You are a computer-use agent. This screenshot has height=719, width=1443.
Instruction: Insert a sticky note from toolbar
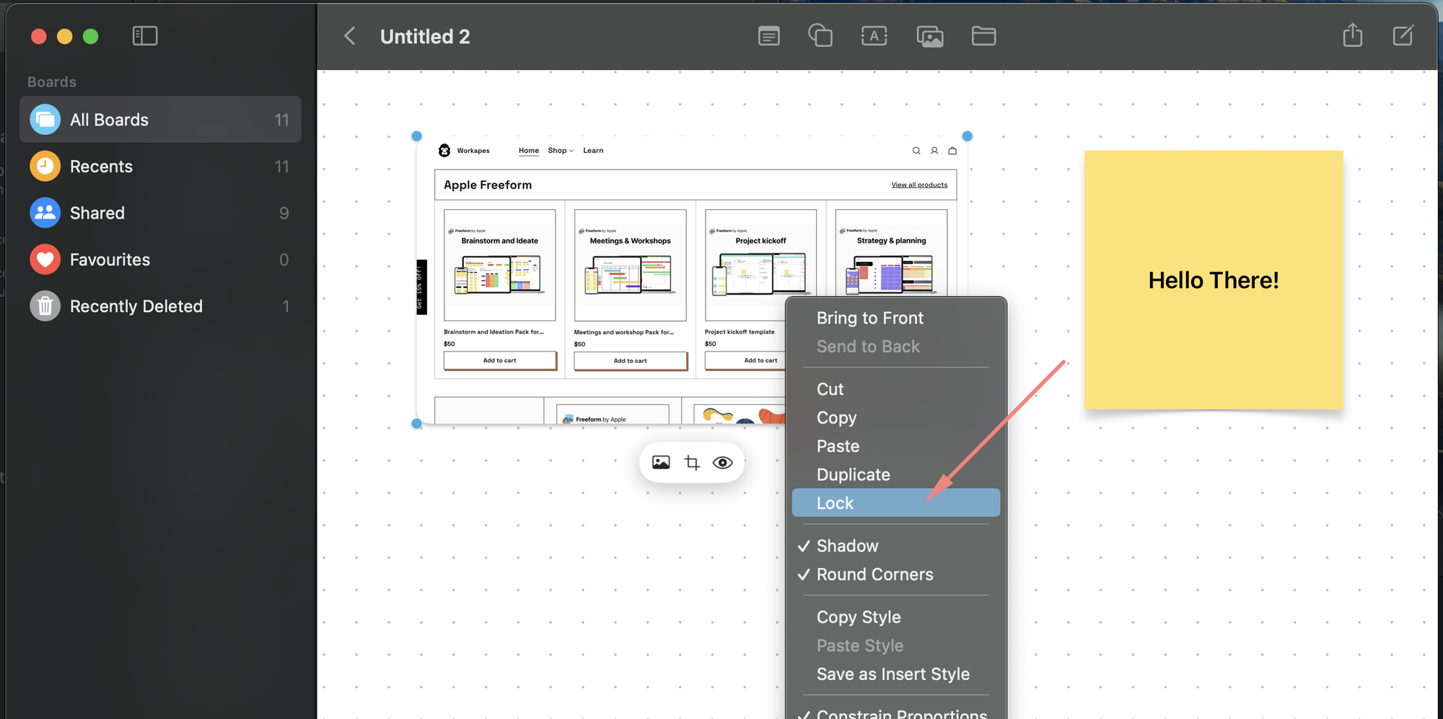point(769,36)
